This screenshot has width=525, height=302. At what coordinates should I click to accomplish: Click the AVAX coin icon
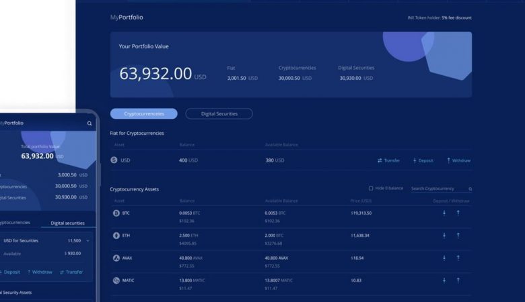116,258
